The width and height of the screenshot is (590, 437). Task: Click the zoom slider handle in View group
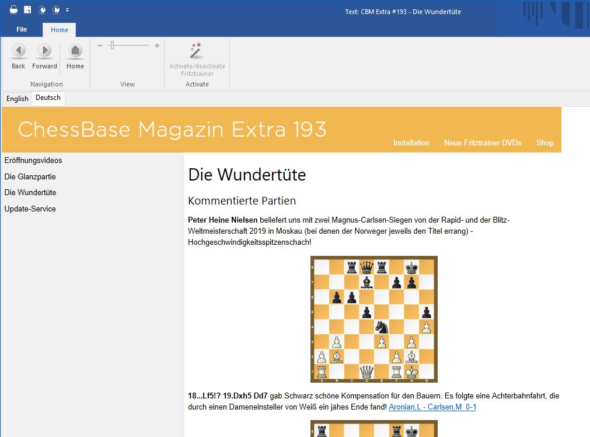pyautogui.click(x=112, y=46)
